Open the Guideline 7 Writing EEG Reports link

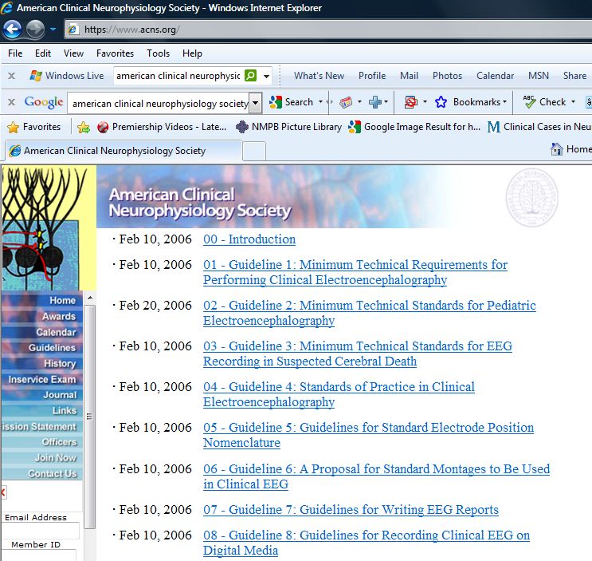point(351,510)
